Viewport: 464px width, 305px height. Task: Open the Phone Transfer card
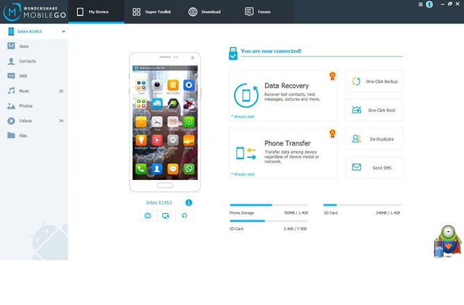point(283,153)
